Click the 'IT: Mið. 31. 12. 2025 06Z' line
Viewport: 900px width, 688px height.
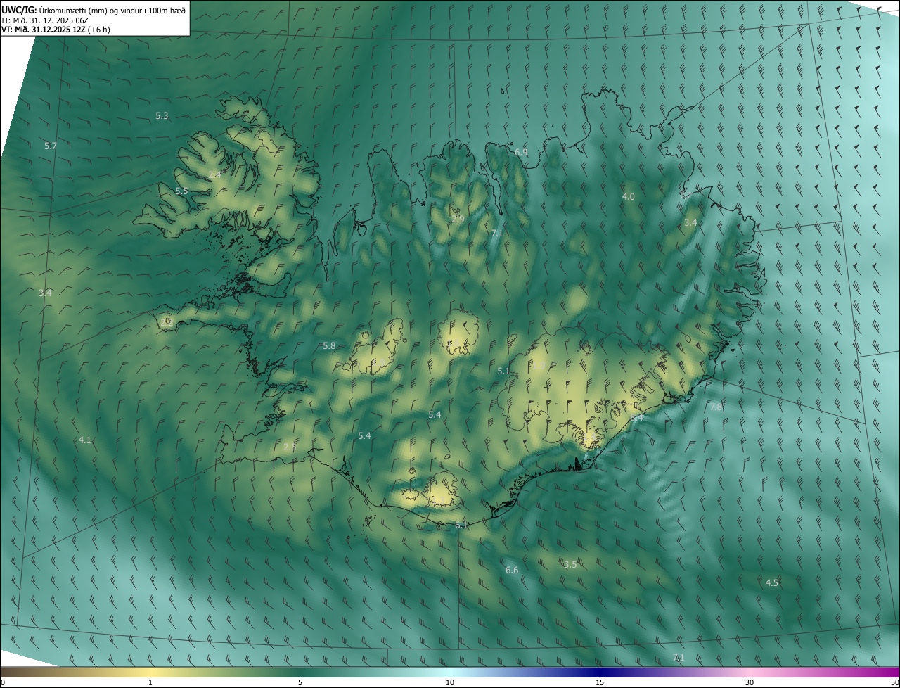point(44,20)
